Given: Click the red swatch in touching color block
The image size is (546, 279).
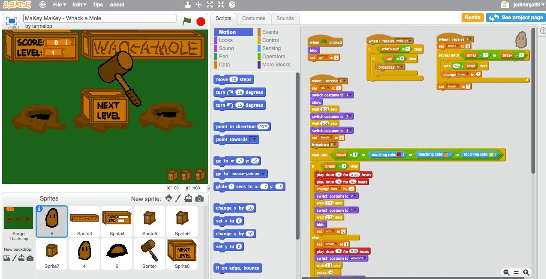Looking at the screenshot, I should pos(399,154).
